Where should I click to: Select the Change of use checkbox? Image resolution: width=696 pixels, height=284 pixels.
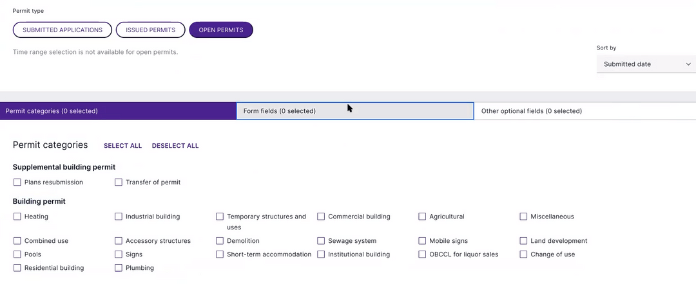click(x=524, y=254)
